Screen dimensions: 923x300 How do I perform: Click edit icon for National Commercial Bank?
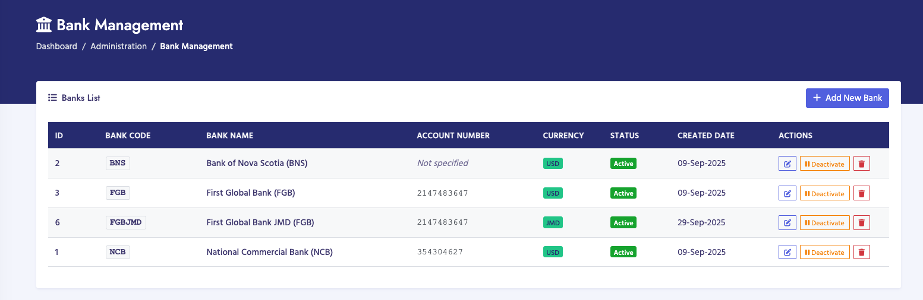coord(787,253)
